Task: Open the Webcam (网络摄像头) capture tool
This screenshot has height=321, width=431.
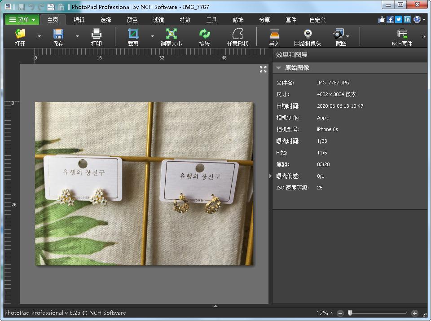Action: [x=308, y=34]
